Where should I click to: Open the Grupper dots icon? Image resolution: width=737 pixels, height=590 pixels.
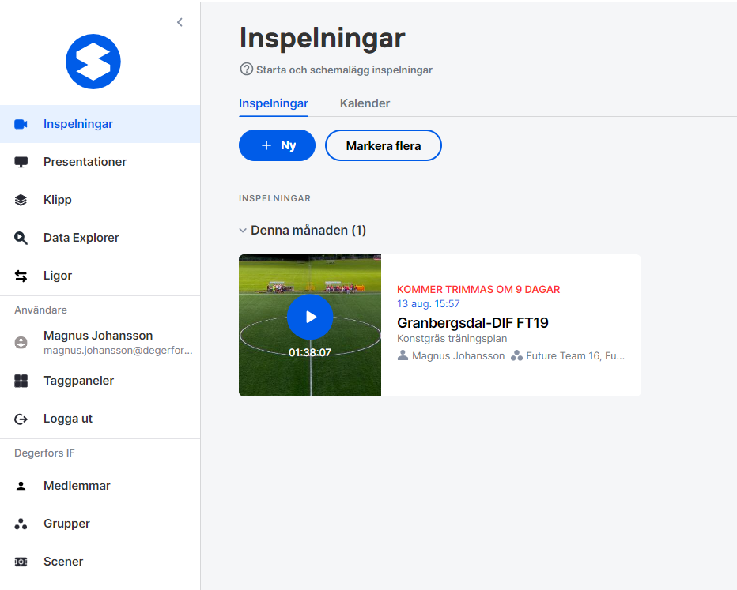pos(21,524)
